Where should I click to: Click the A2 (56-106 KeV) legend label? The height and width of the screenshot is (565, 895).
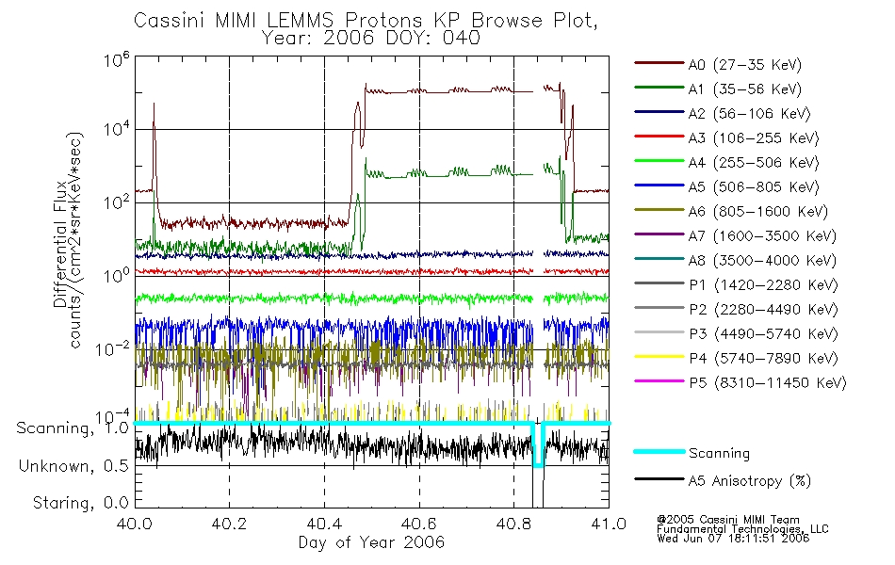tap(749, 114)
